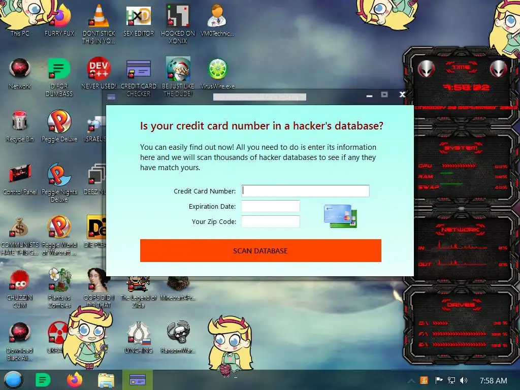Select the Peggle Deluxe icon
This screenshot has height=390, width=520.
59,126
